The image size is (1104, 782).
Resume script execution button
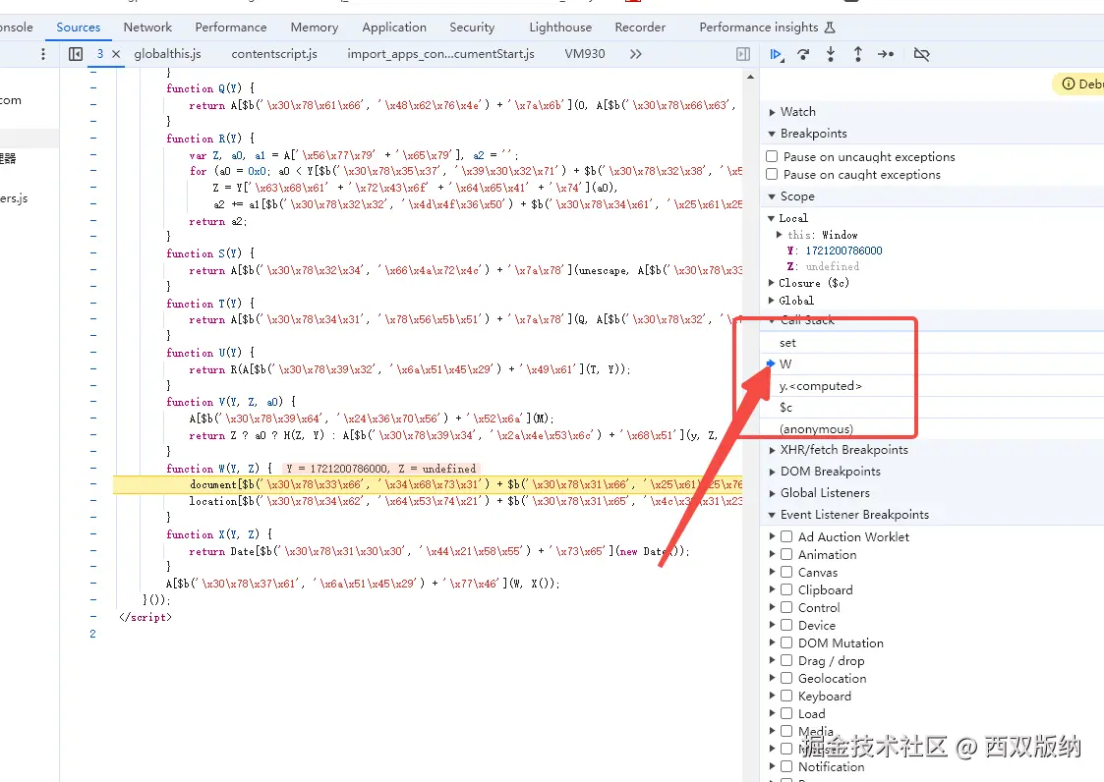pyautogui.click(x=776, y=54)
